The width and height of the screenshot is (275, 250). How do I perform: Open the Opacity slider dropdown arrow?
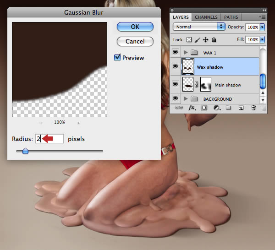[x=262, y=27]
